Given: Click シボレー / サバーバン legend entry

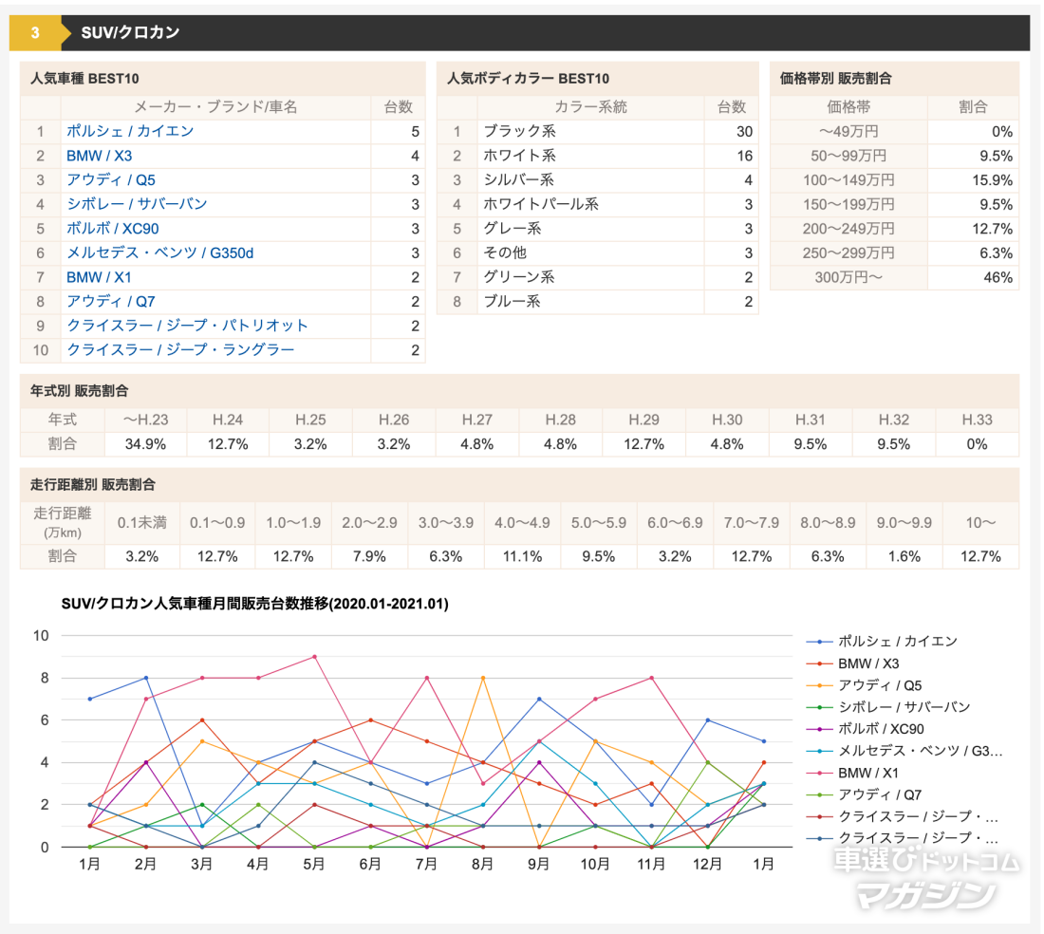Looking at the screenshot, I should 888,707.
